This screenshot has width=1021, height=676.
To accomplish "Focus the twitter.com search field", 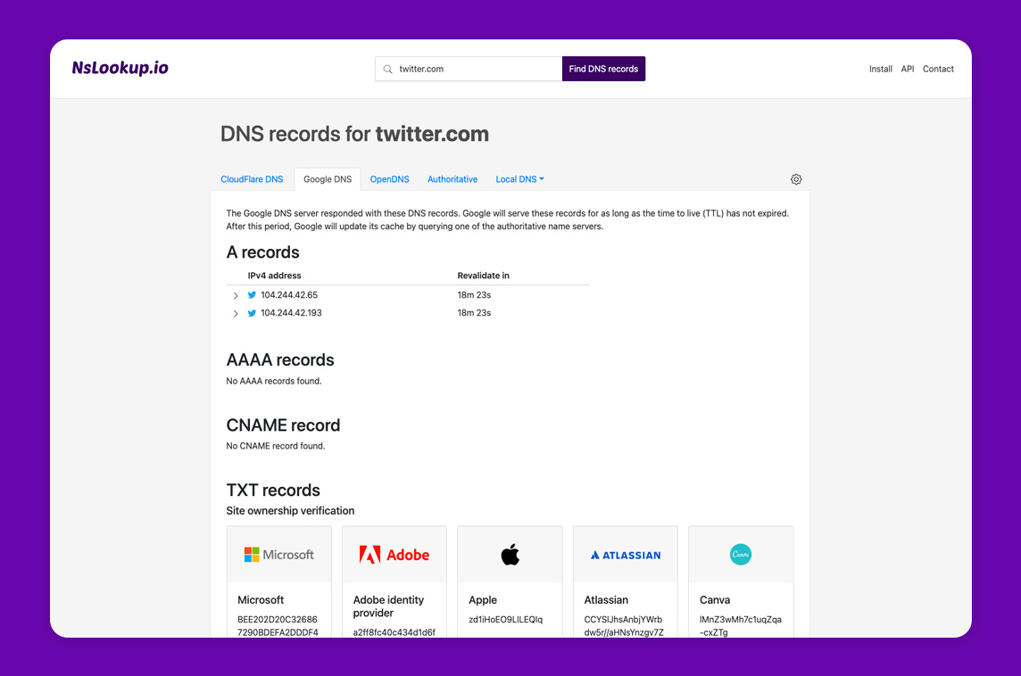I will [469, 69].
